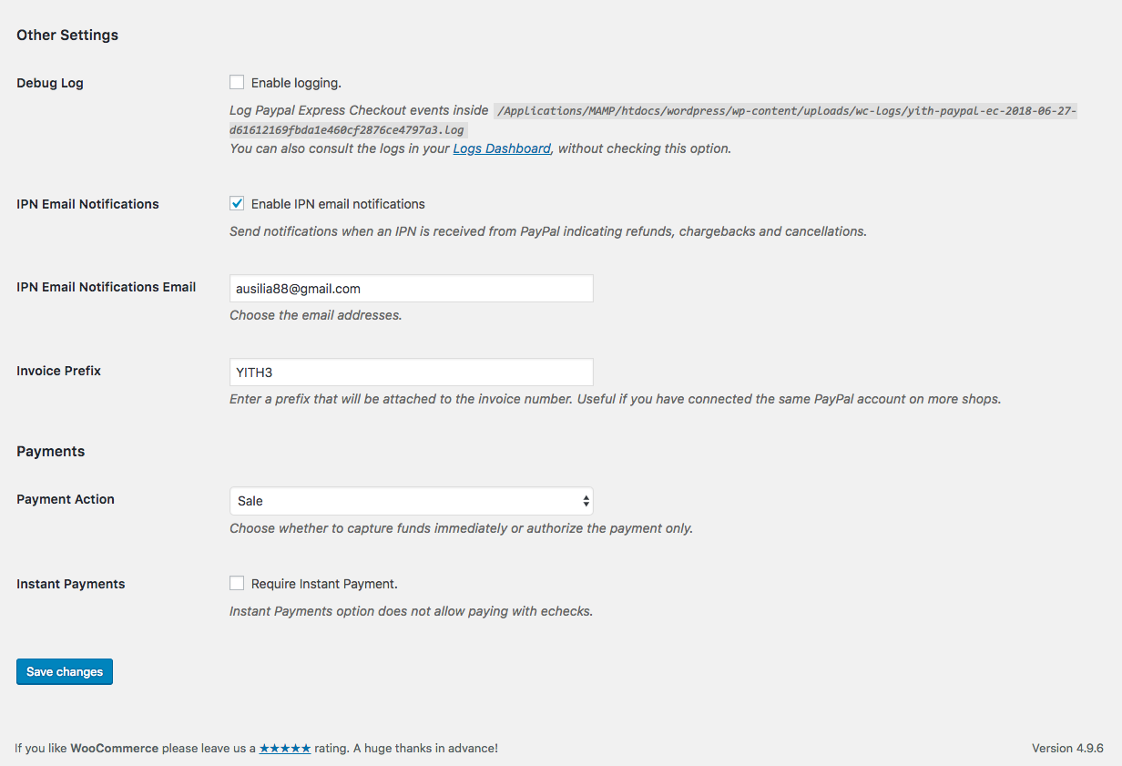Screen dimensions: 1122x766
Task: Click the Version 4.9.6 footer text
Action: (x=1067, y=749)
